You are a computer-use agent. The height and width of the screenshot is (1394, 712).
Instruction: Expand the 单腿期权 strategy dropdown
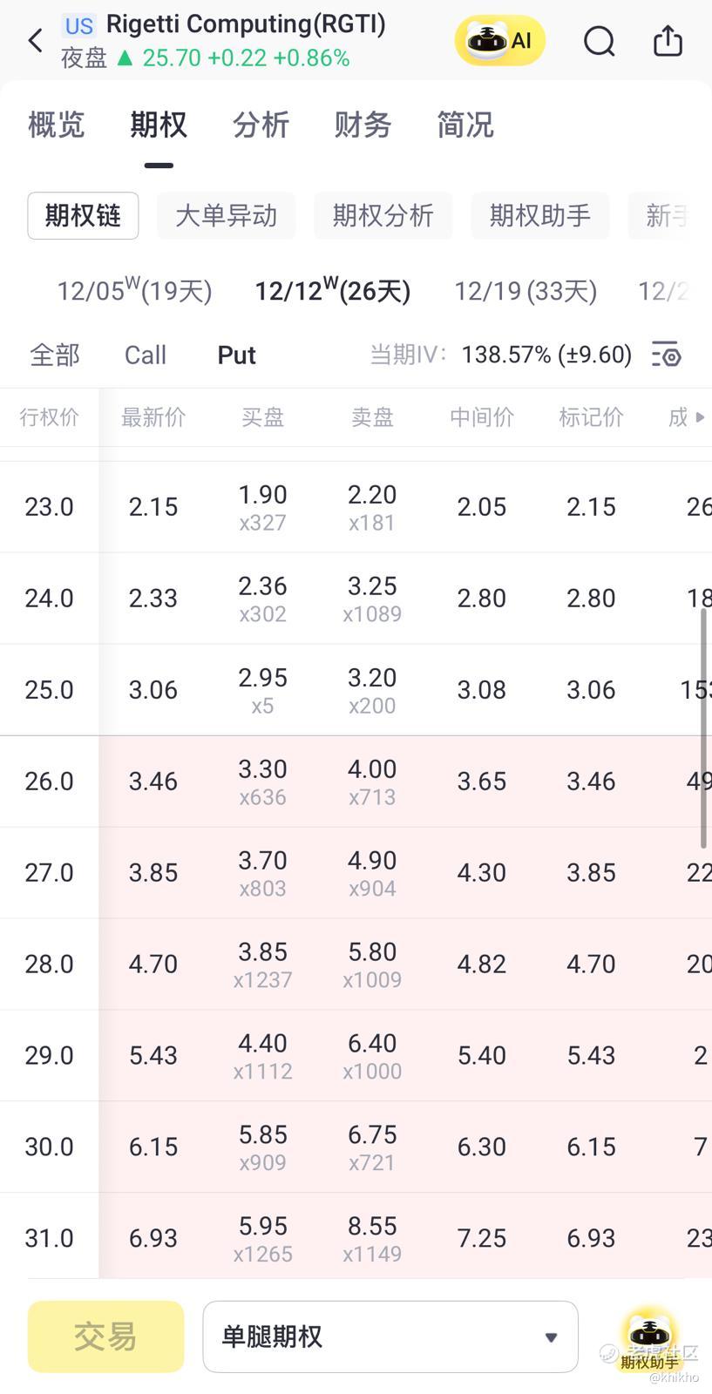tap(390, 1336)
